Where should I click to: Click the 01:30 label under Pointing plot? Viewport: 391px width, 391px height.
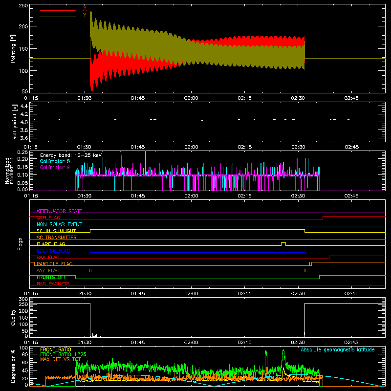point(84,98)
